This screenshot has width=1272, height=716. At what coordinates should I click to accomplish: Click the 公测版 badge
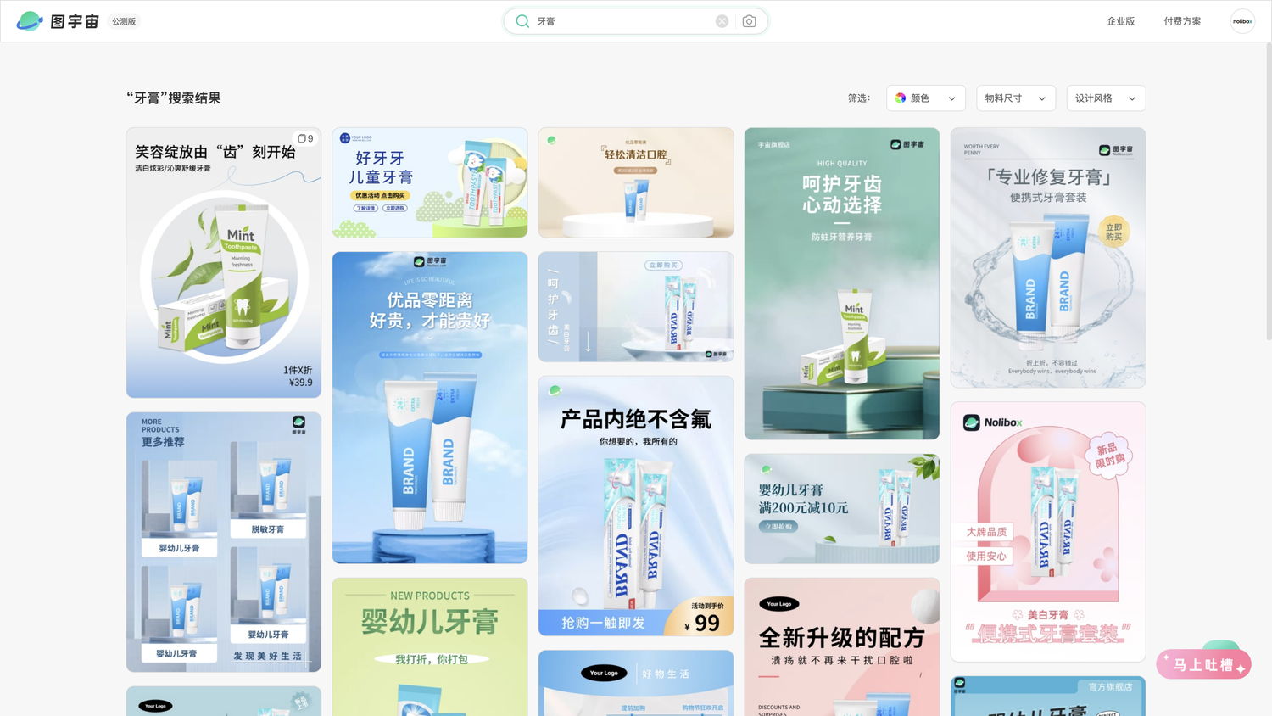pos(124,21)
